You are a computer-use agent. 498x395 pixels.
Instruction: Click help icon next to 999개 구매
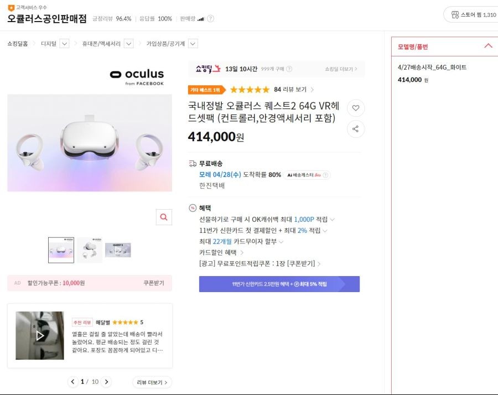coord(289,69)
